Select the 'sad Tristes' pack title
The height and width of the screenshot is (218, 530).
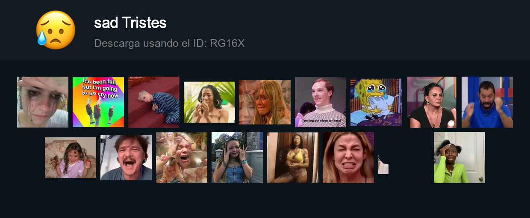click(130, 23)
